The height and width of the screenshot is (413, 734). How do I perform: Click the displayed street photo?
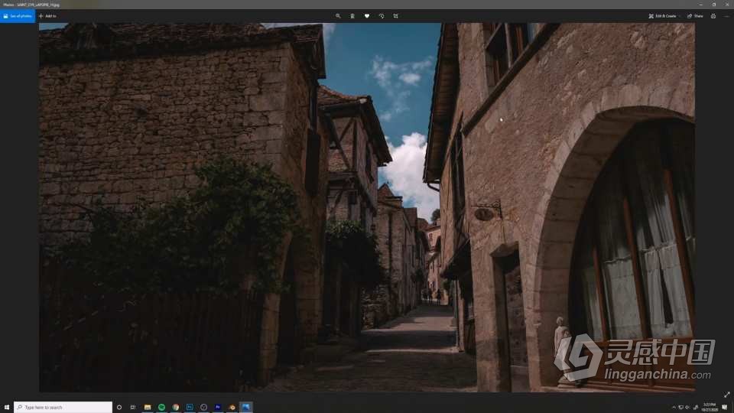[366, 207]
